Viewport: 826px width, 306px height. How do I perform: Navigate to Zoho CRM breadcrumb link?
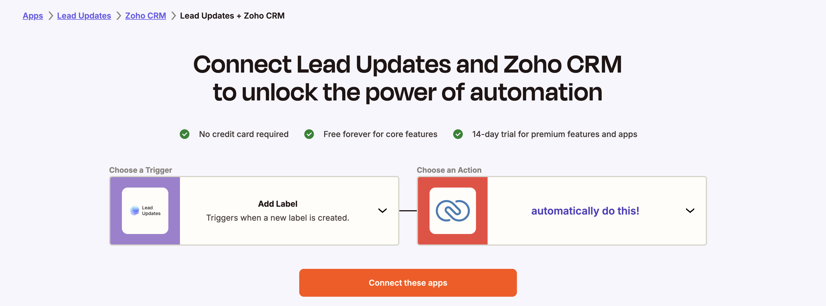146,16
